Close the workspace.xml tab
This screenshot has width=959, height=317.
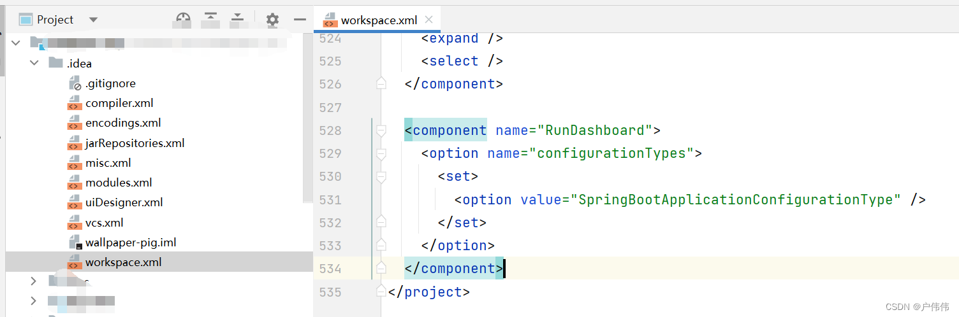429,20
